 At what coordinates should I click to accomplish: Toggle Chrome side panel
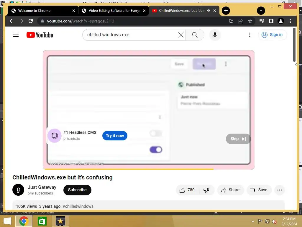point(271,21)
